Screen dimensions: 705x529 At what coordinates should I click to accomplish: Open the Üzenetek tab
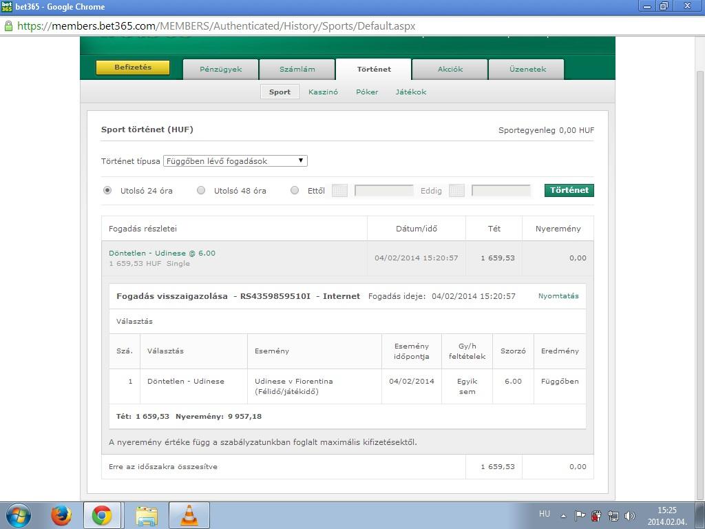pos(527,70)
